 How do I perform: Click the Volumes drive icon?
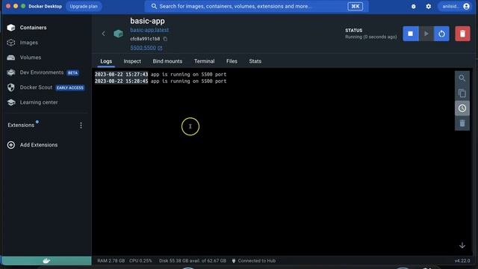click(x=11, y=58)
